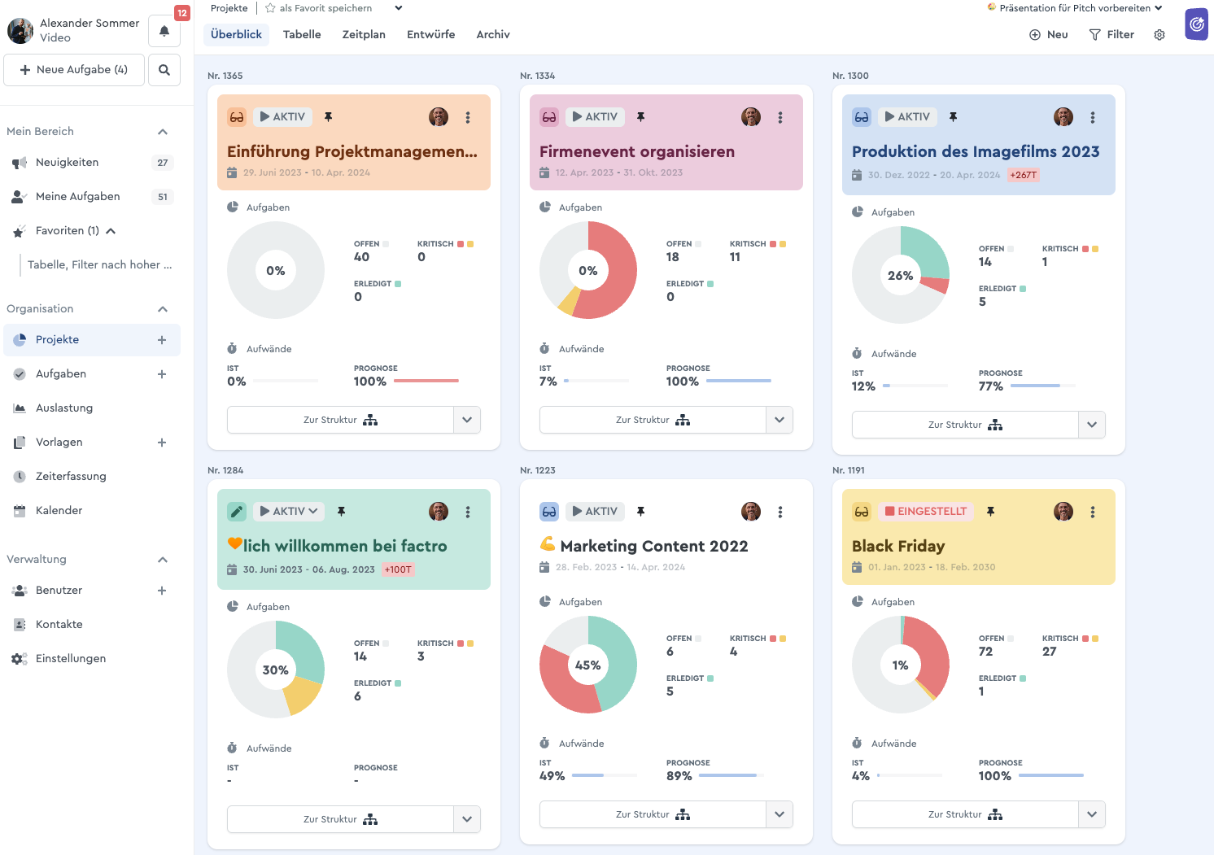Screen dimensions: 1214x855
Task: Click EINGESTELLT status badge on Black Friday
Action: pos(926,512)
